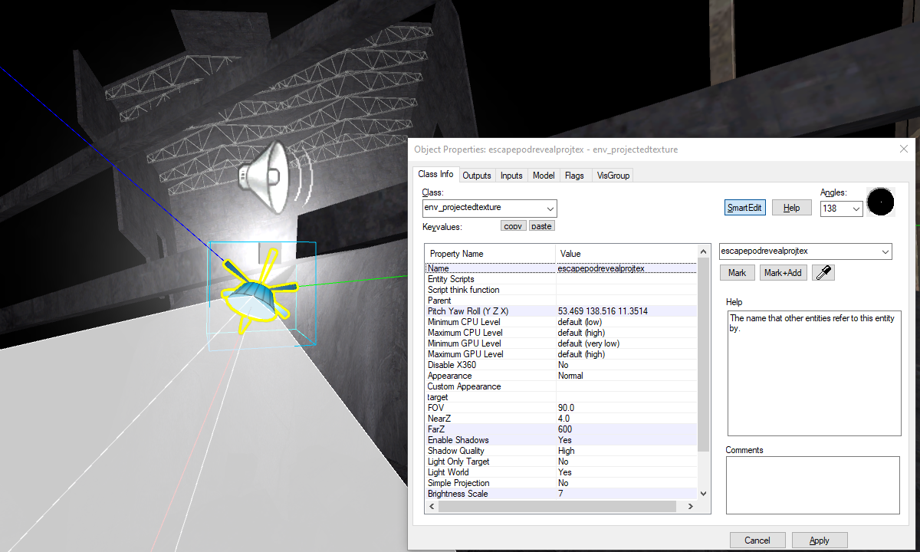
Task: Click the angle compass dial
Action: point(880,202)
